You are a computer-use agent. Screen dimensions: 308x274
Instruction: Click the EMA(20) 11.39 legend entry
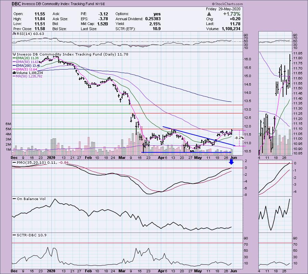[x=27, y=58]
